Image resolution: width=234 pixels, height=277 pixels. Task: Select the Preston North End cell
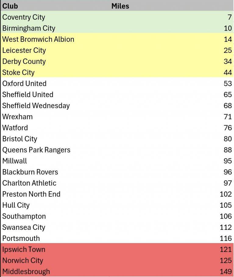pos(31,194)
